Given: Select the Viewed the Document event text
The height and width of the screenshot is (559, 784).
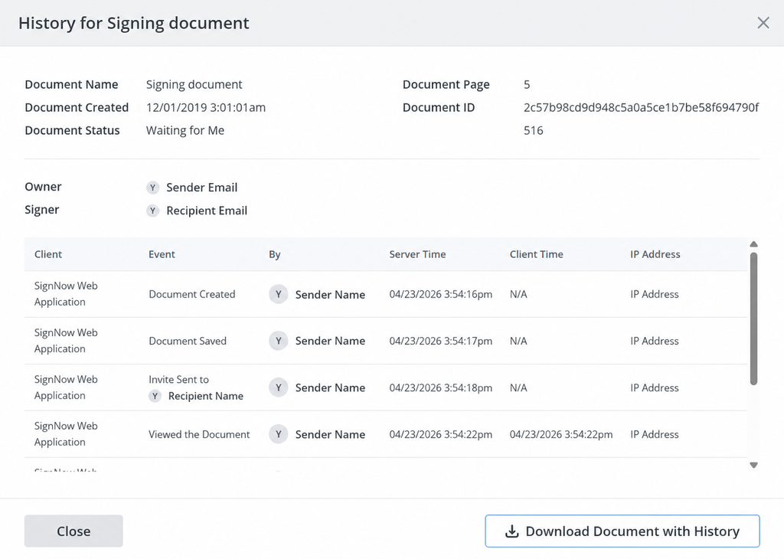Looking at the screenshot, I should coord(199,434).
